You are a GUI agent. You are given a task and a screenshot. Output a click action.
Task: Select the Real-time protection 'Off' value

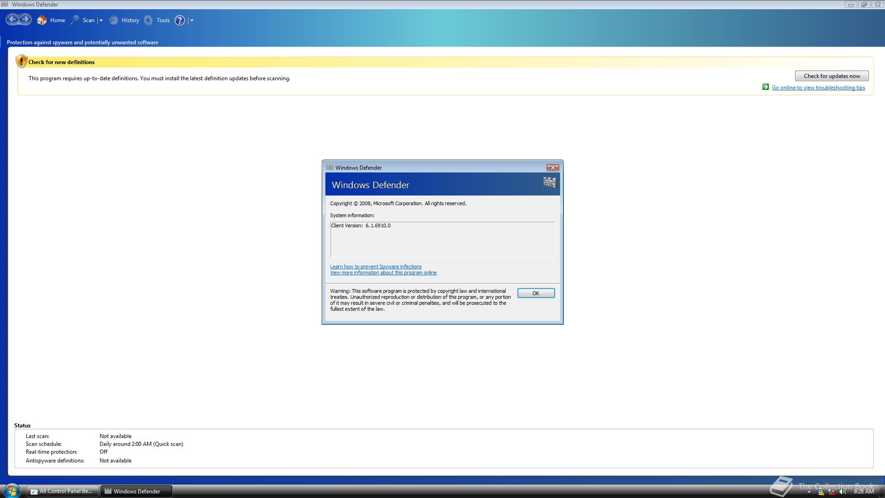pyautogui.click(x=103, y=452)
